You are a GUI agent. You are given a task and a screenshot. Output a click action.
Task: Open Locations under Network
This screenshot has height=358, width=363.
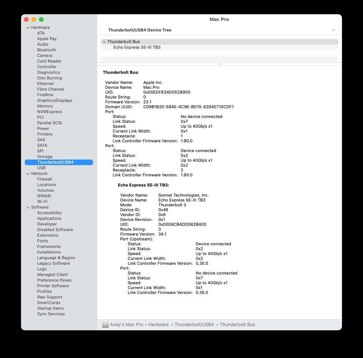(x=47, y=185)
